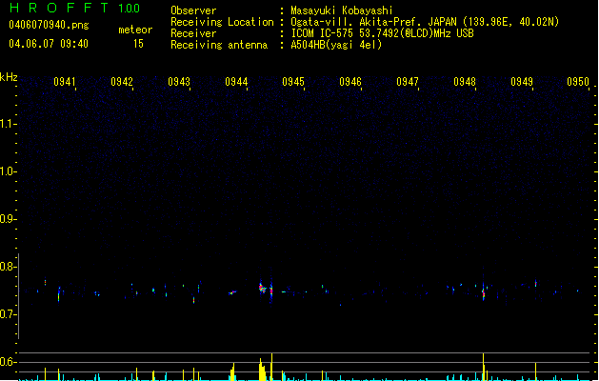599x381 pixels.
Task: Click the kHz axis unit label
Action: tap(9, 77)
